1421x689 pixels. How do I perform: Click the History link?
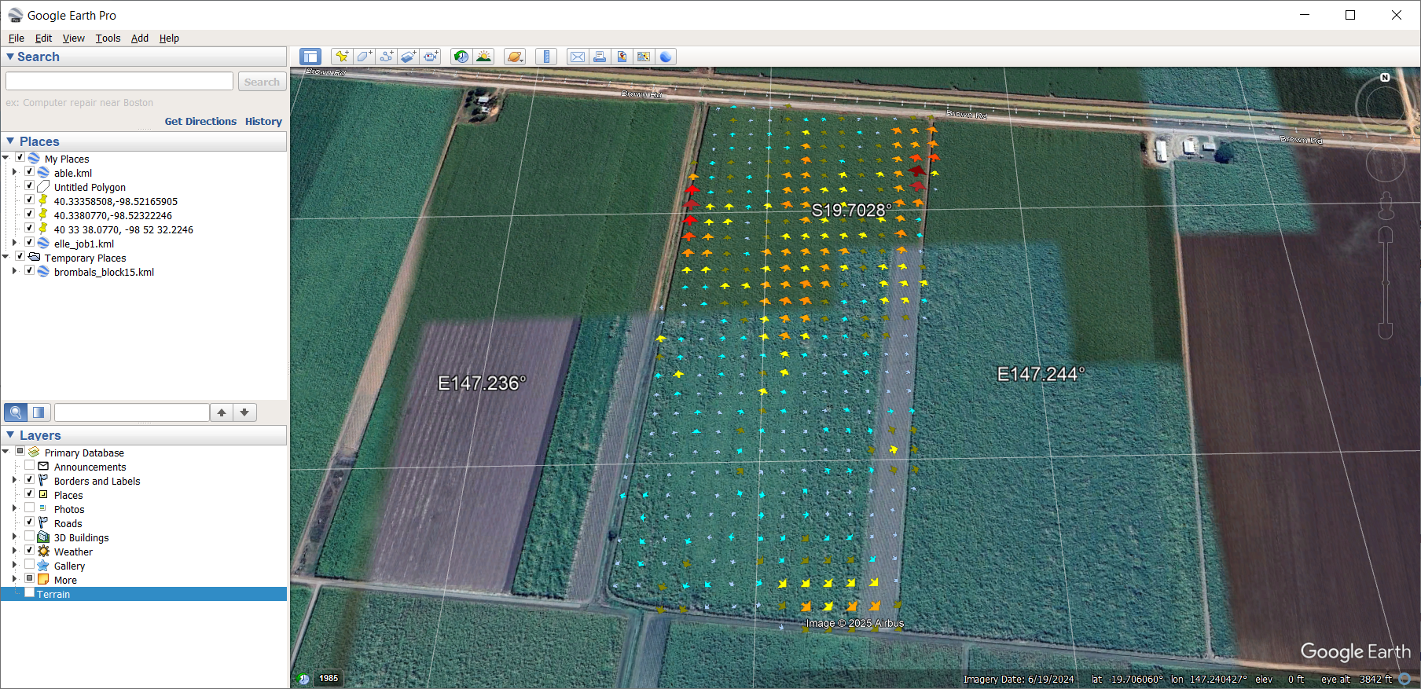pyautogui.click(x=263, y=121)
